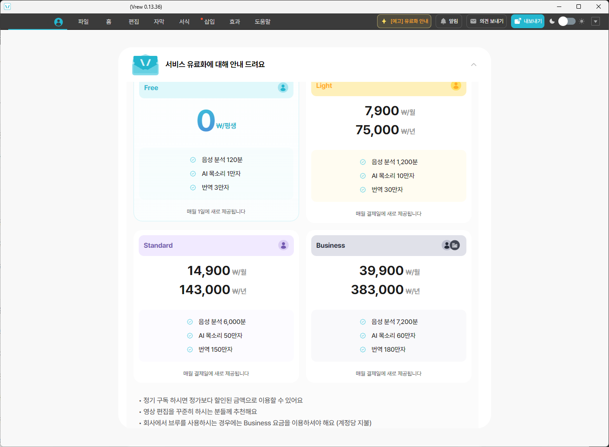
Task: Click check icon next to 음성 분석 7,200분
Action: tap(363, 322)
